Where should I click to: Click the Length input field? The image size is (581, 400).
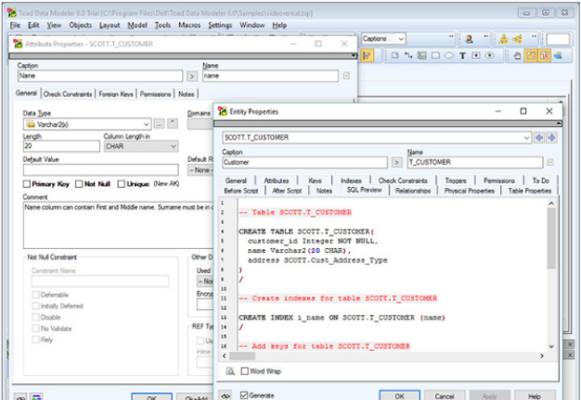click(x=61, y=146)
